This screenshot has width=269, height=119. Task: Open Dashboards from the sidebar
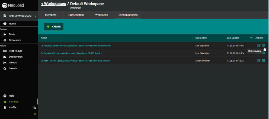16,57
